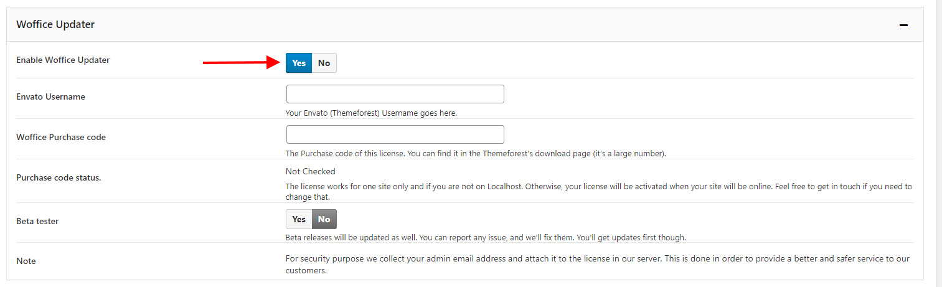Click the Envato Username label
The image size is (942, 287).
(50, 96)
